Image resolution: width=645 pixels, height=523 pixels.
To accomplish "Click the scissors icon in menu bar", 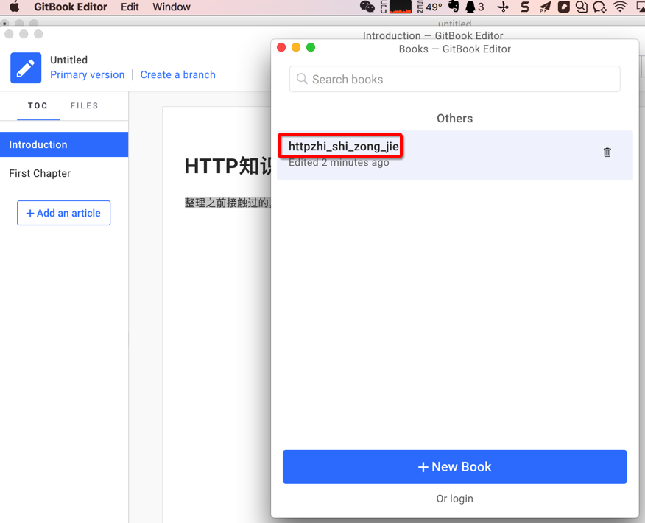I will [x=503, y=7].
